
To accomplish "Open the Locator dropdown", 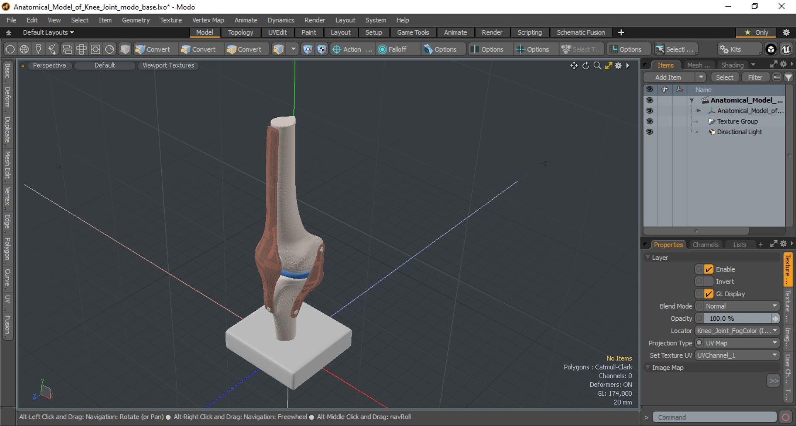I will pyautogui.click(x=737, y=331).
